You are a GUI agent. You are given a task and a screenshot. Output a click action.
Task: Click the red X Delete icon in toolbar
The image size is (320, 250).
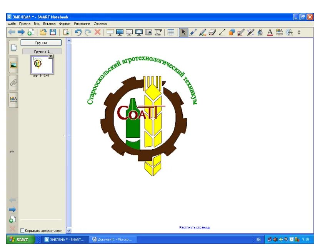click(x=98, y=32)
